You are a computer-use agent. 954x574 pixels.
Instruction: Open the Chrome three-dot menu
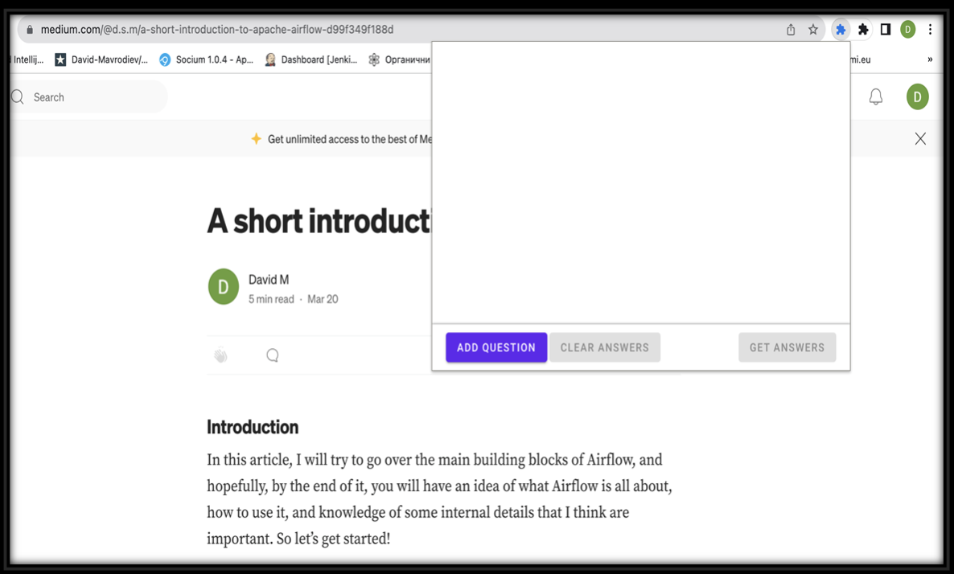tap(930, 29)
